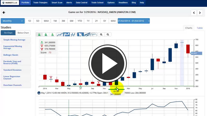The image size is (207, 116).
Task: Go to previous game with left chevron
Action: [194, 13]
